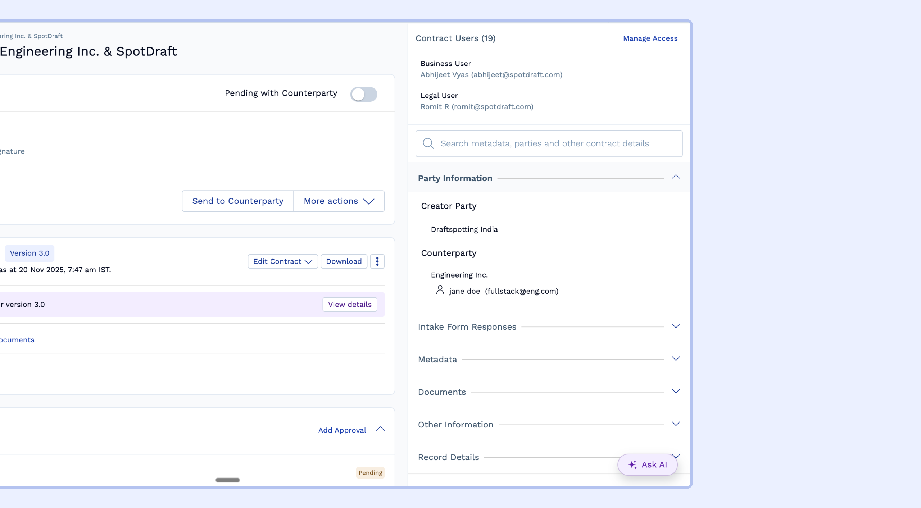The image size is (921, 508).
Task: Click the three-dot options icon beside Download
Action: [x=377, y=261]
